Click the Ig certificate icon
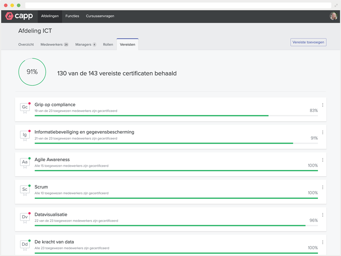 [x=25, y=135]
